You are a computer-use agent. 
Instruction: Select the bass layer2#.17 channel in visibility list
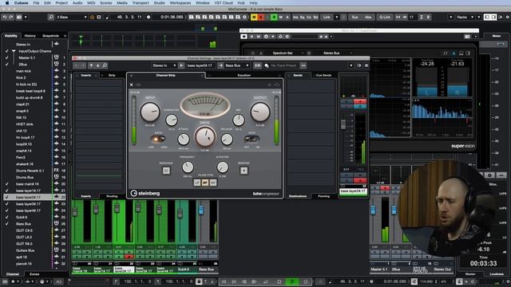pyautogui.click(x=34, y=197)
